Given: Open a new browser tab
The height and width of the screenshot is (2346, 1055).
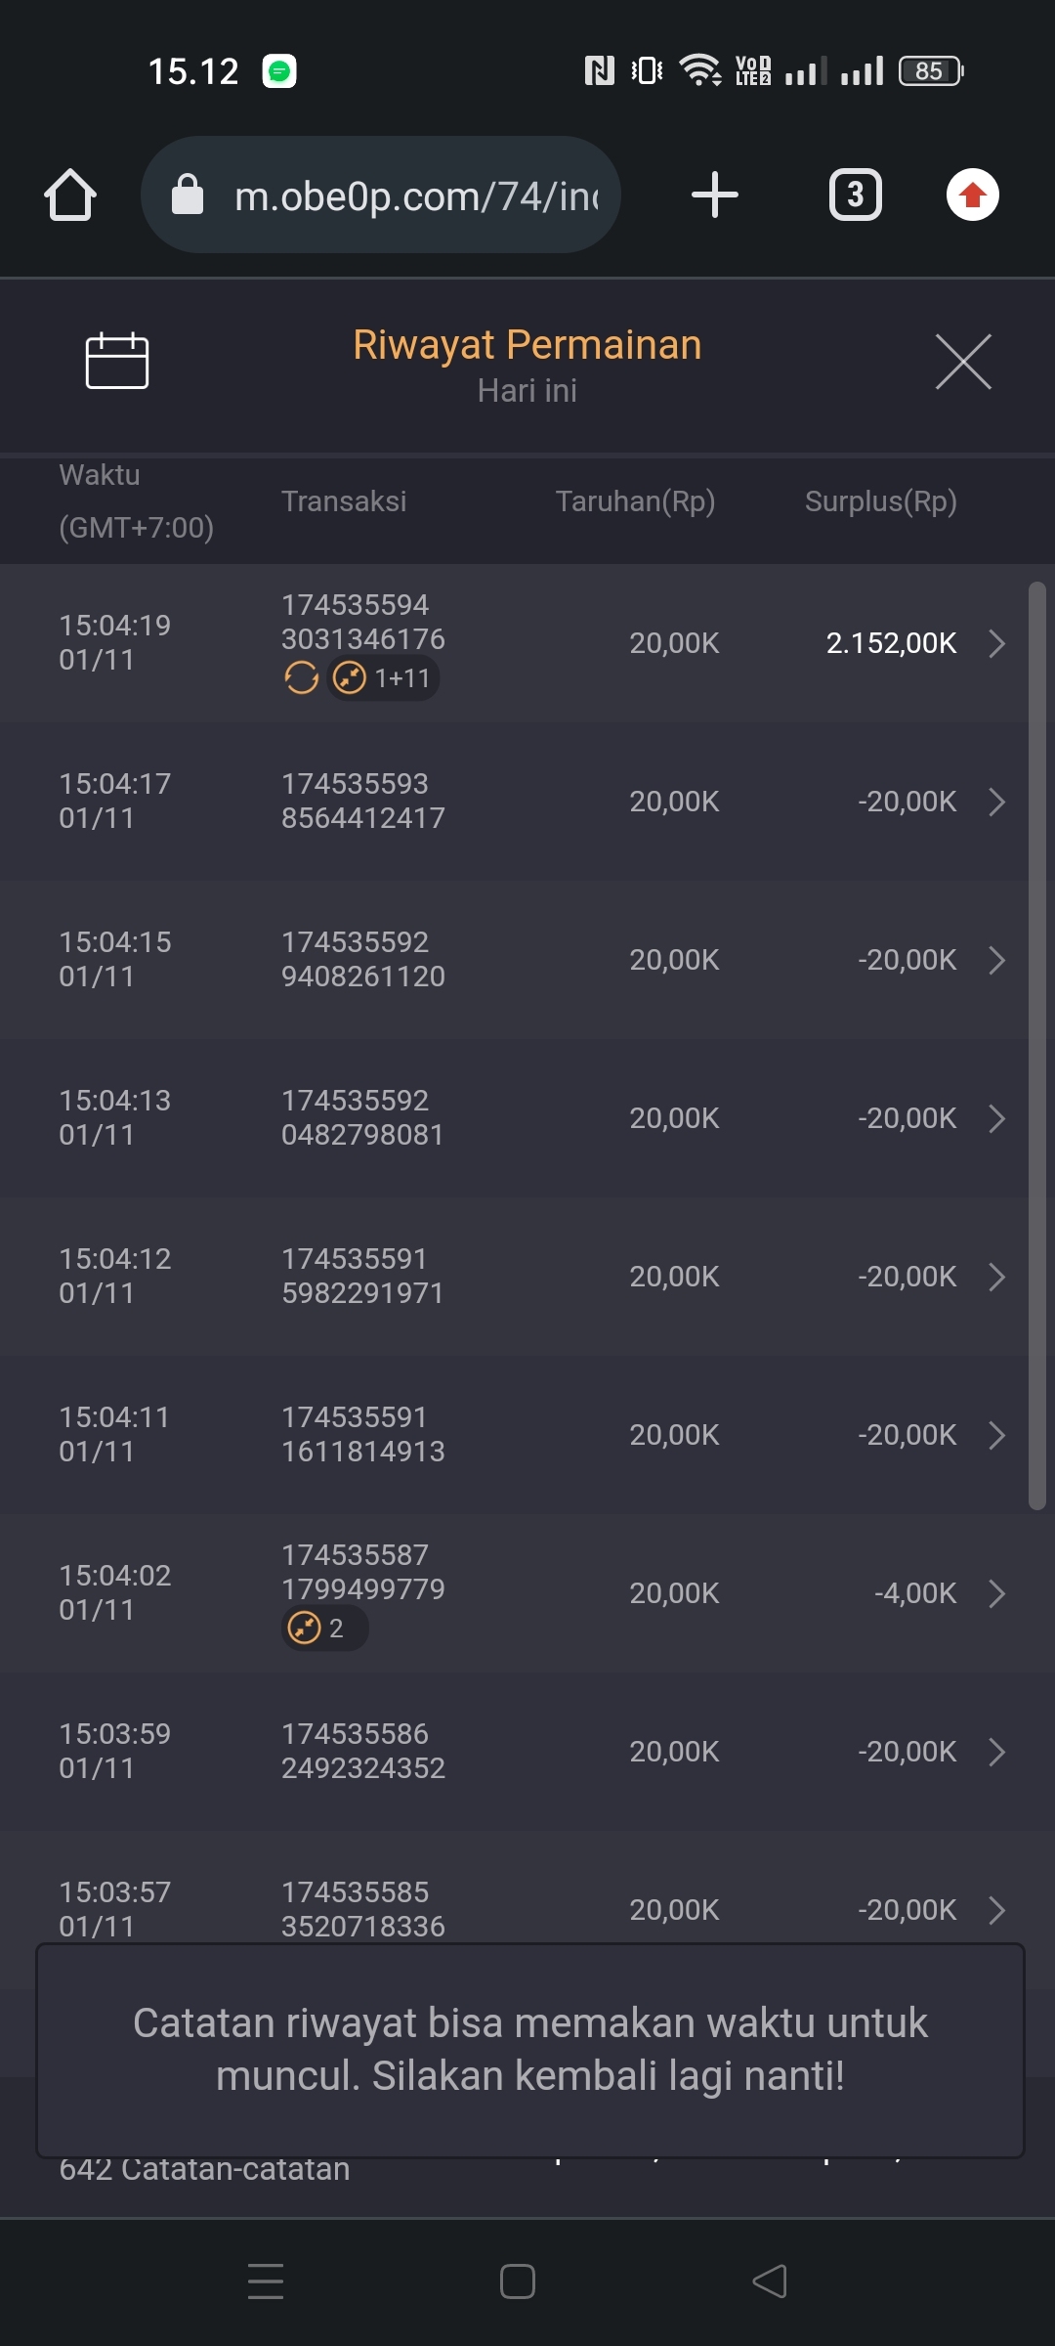Looking at the screenshot, I should [x=715, y=195].
